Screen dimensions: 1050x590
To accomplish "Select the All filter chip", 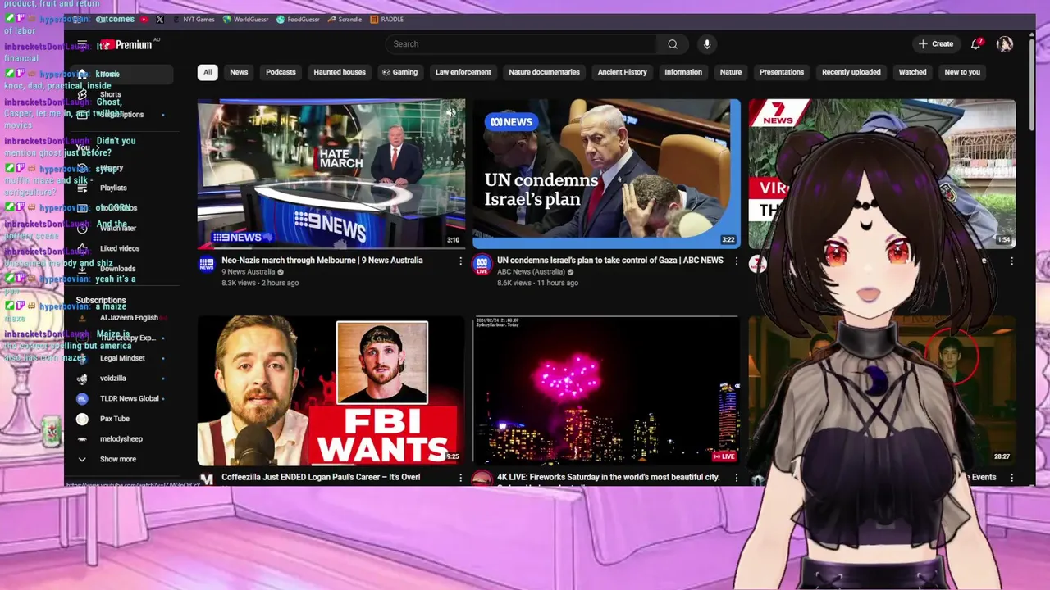I will 208,72.
